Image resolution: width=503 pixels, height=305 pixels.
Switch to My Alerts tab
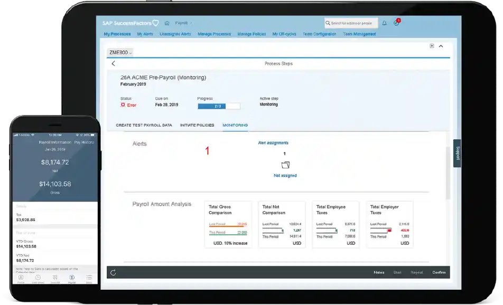pyautogui.click(x=145, y=34)
